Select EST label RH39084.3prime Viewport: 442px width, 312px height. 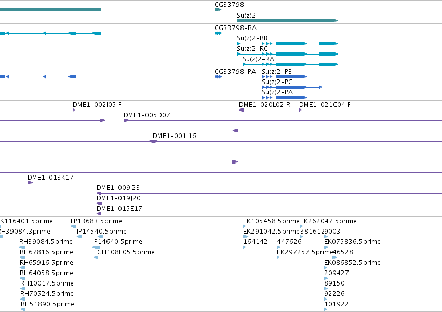pos(25,232)
